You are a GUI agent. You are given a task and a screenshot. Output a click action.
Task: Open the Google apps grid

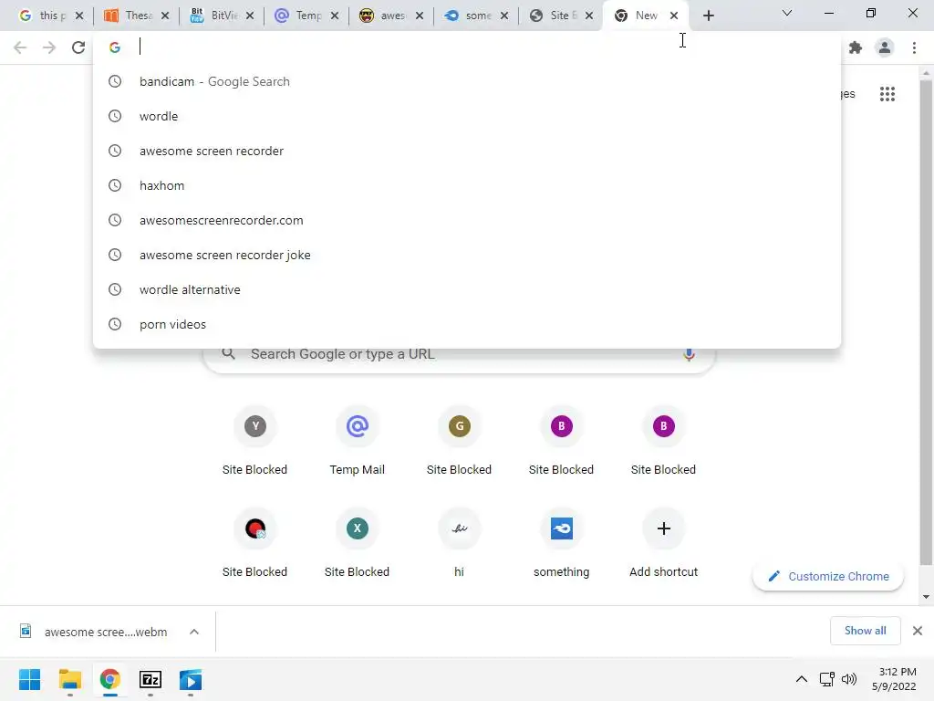(x=887, y=94)
